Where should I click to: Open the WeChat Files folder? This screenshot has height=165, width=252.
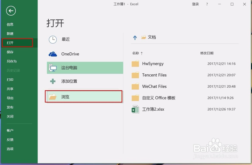coord(155,86)
